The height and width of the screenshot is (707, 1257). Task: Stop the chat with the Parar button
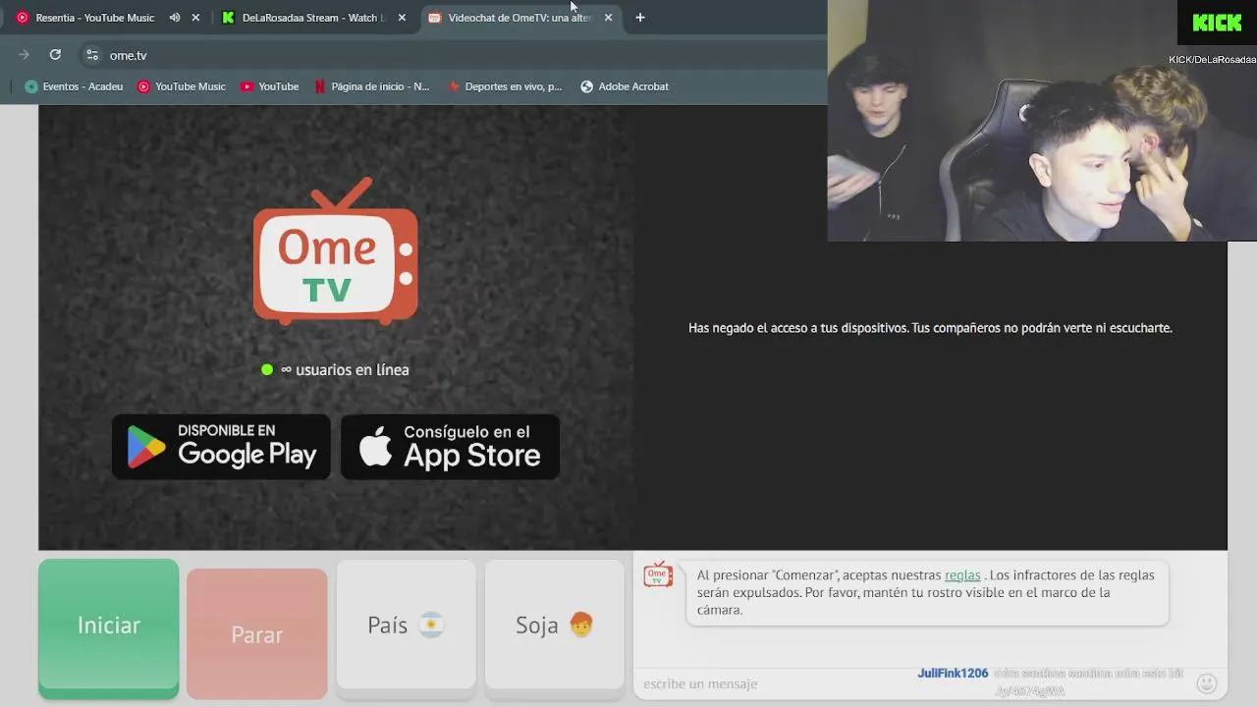coord(257,634)
